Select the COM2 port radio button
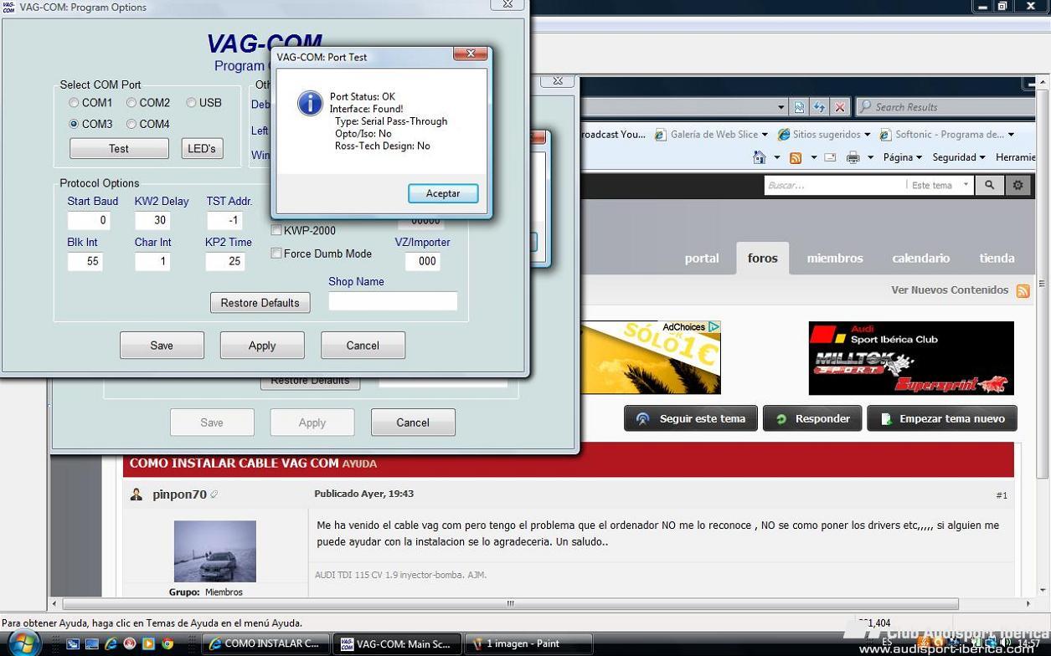Viewport: 1051px width, 656px height. (131, 103)
